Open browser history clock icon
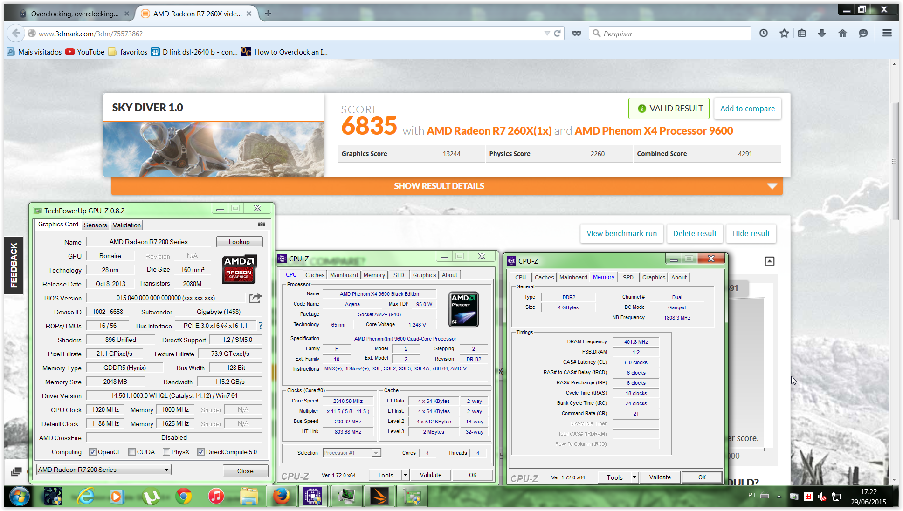This screenshot has height=511, width=903. pyautogui.click(x=764, y=33)
